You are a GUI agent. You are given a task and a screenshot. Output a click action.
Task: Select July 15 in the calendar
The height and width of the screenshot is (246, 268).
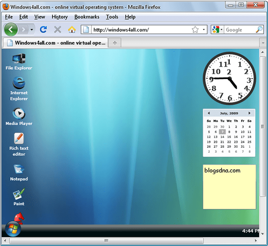pyautogui.click(x=229, y=137)
